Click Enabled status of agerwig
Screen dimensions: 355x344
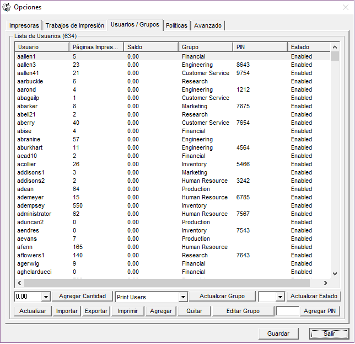302,263
